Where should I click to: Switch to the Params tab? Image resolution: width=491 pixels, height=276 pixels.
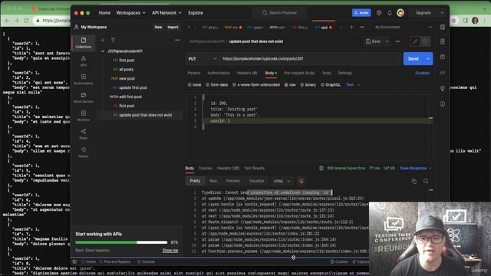194,73
